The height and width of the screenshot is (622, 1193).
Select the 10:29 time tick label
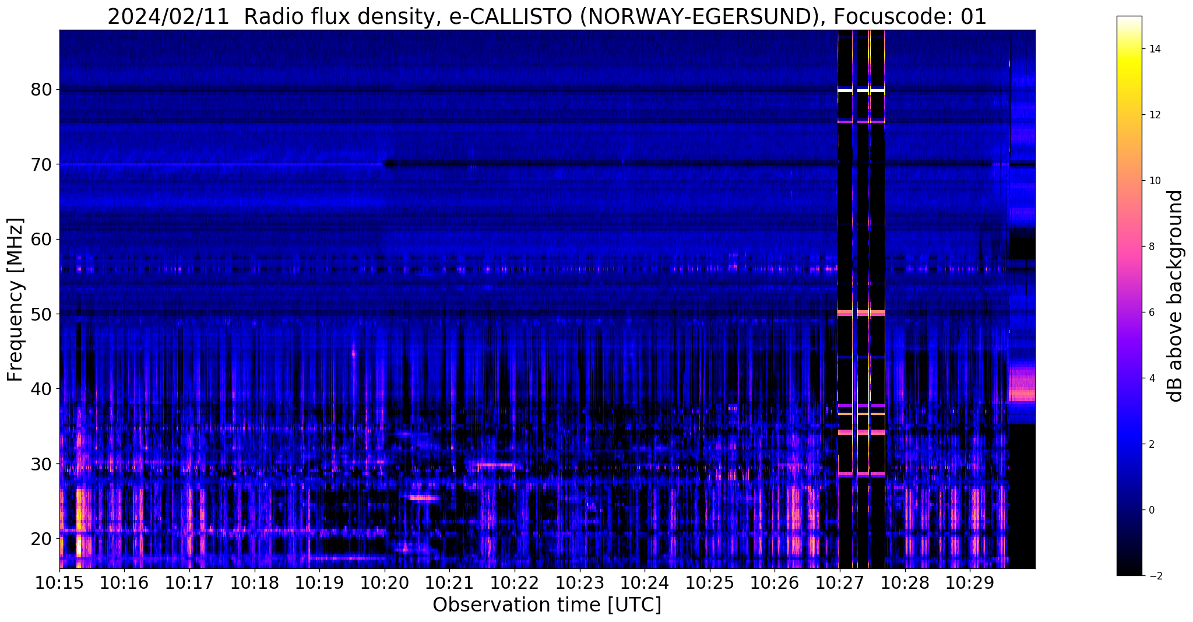970,582
